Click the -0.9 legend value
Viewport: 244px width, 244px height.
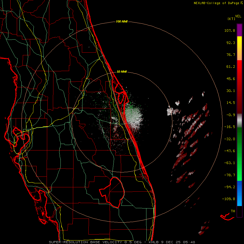click(231, 115)
